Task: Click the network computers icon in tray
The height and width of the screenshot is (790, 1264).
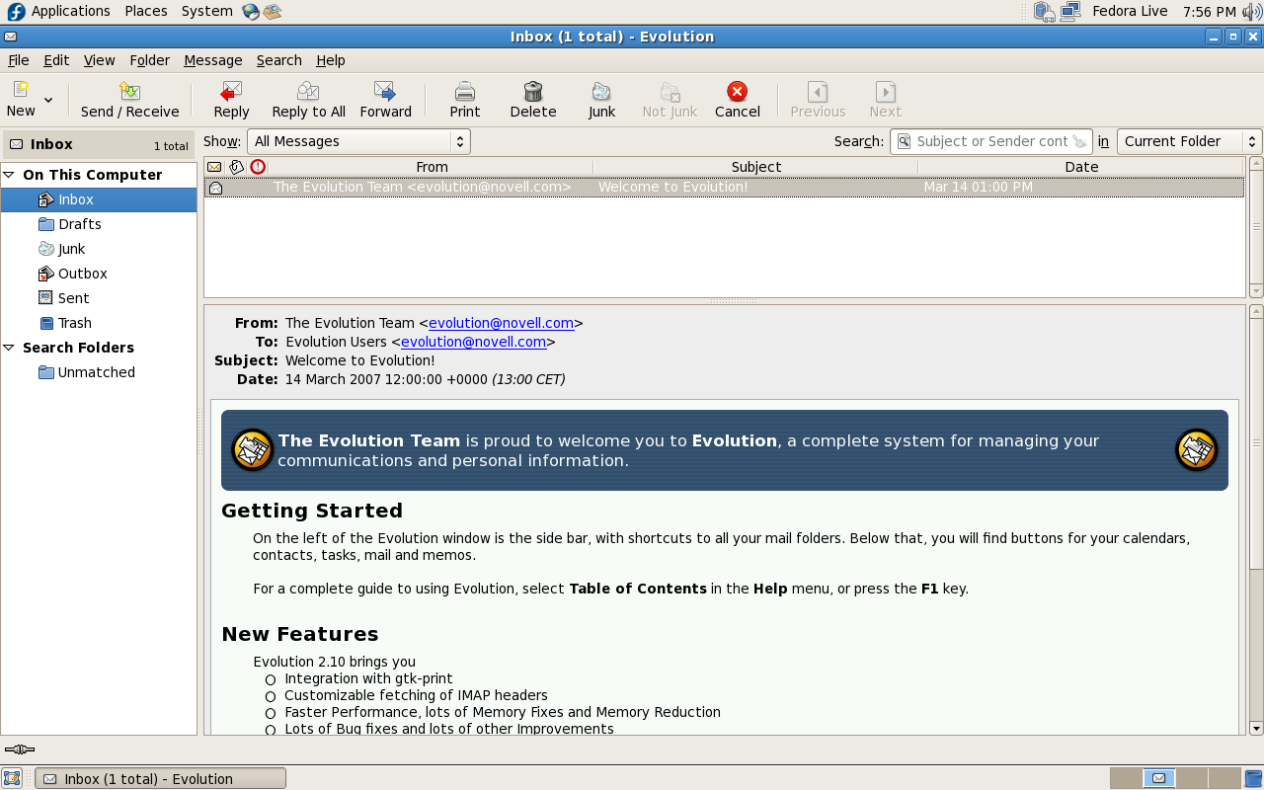Action: point(1069,12)
